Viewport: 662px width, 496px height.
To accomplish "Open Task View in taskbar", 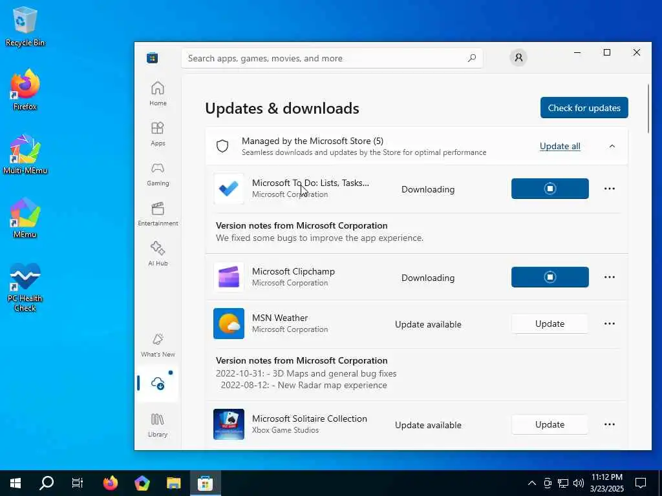I will [x=78, y=483].
